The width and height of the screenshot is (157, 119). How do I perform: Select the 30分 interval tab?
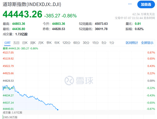86,43
